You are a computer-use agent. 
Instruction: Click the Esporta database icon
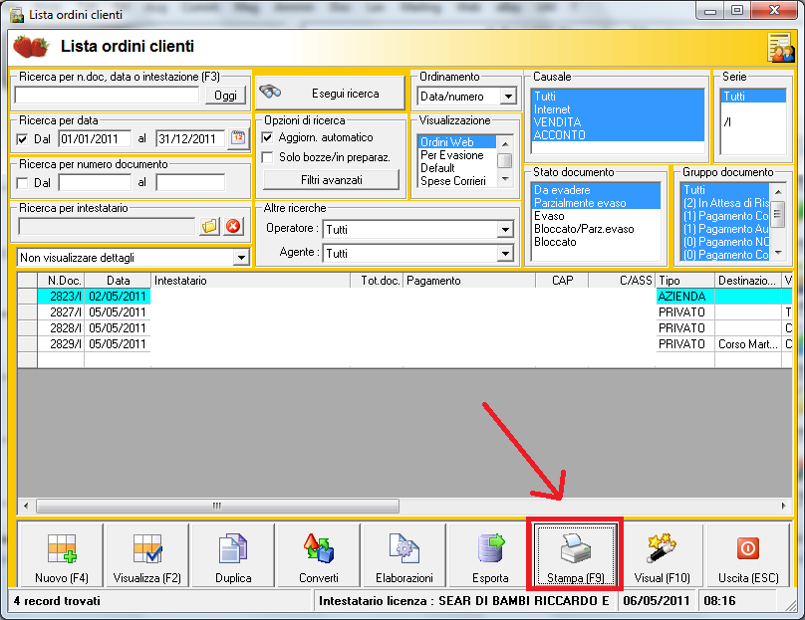click(x=491, y=548)
